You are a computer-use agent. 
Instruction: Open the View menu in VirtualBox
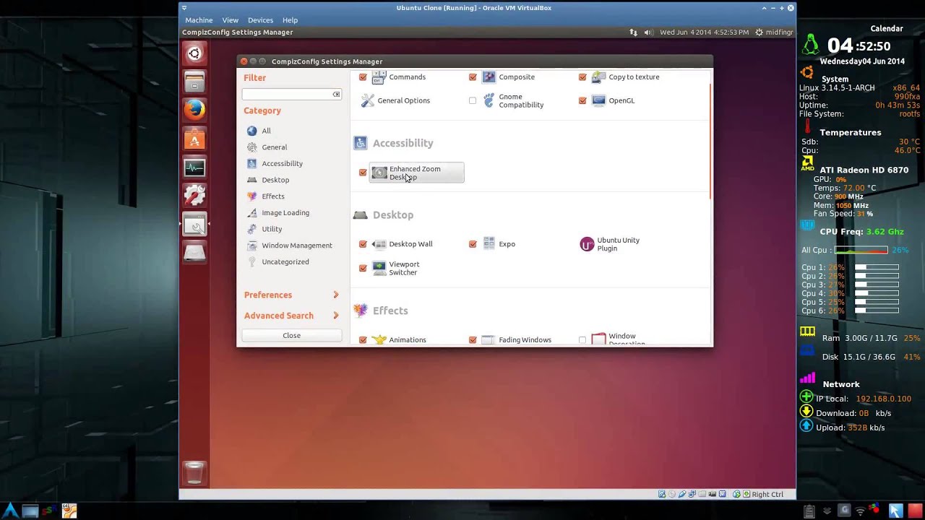[231, 20]
